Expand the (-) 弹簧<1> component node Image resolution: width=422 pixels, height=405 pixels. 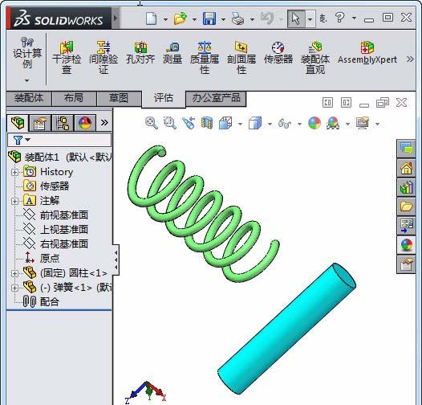[14, 288]
